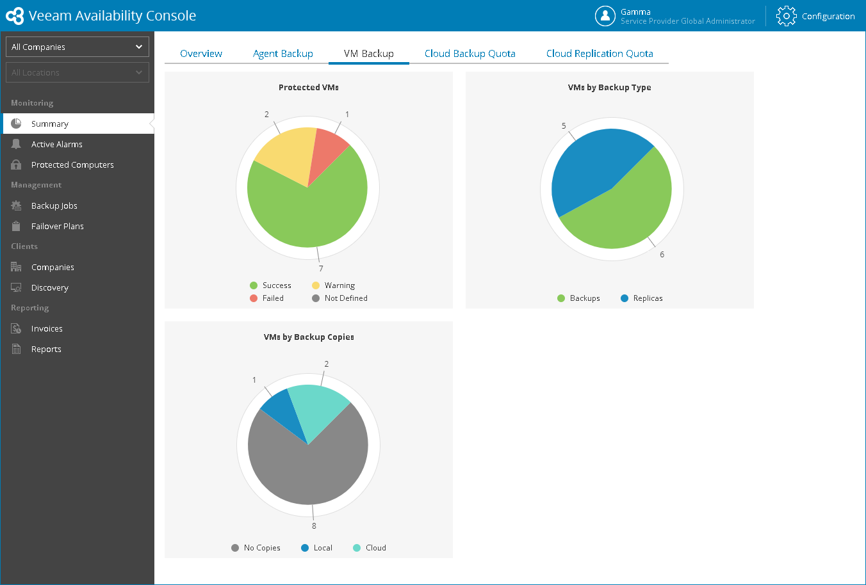Click the Companies building icon
866x585 pixels.
click(x=16, y=267)
